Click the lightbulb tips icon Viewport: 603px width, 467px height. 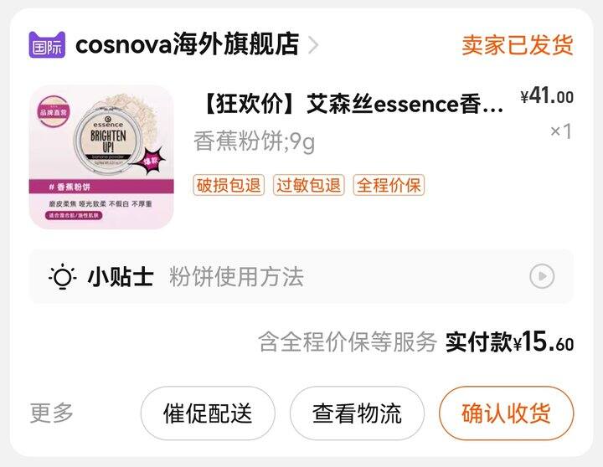(x=62, y=276)
